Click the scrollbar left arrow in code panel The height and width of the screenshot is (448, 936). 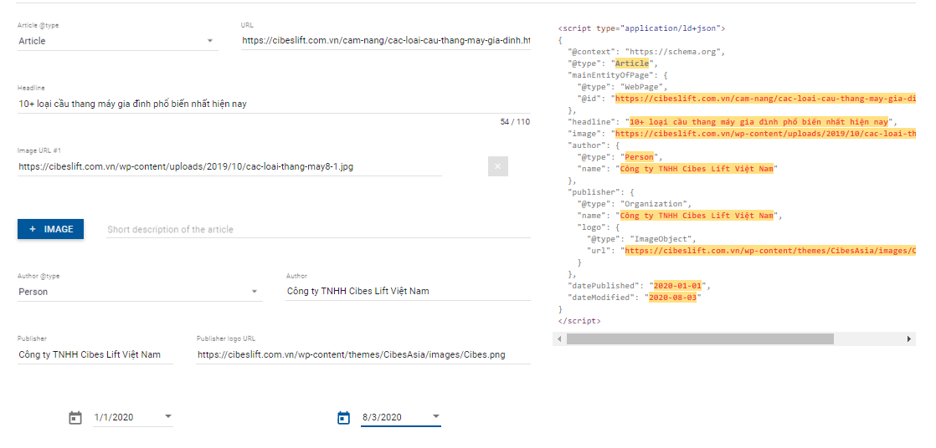pos(559,339)
